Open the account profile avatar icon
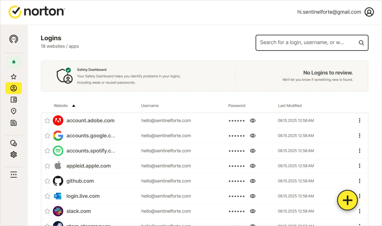Screen dimensions: 382x226 tap(369, 12)
